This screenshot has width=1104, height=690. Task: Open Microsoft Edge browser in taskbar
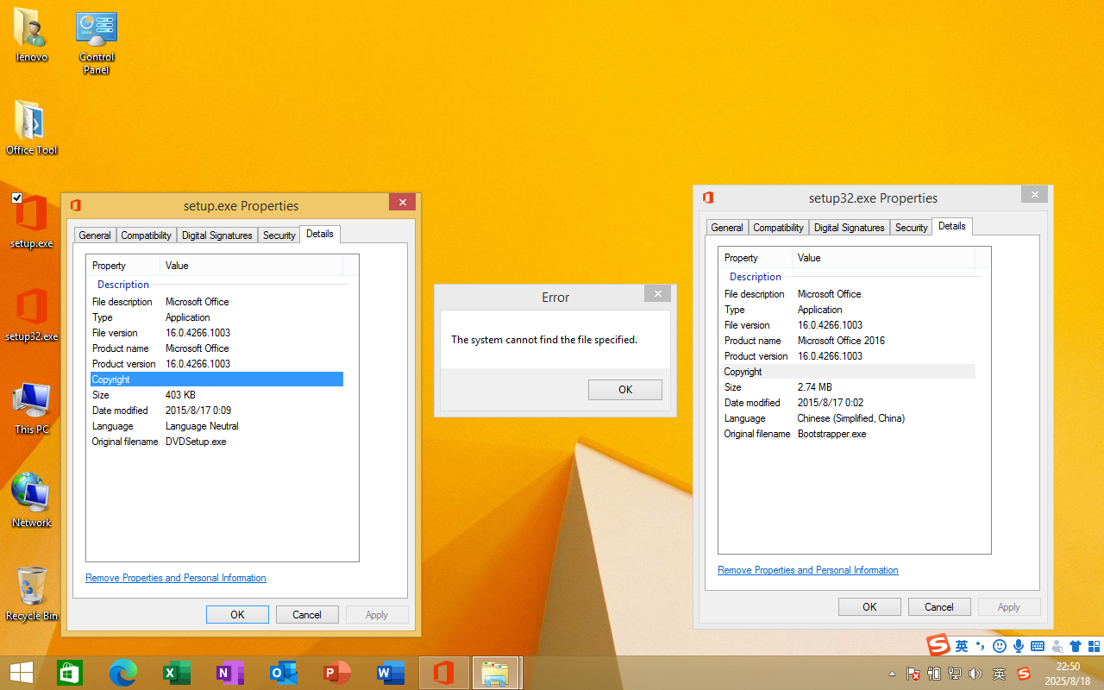coord(123,673)
